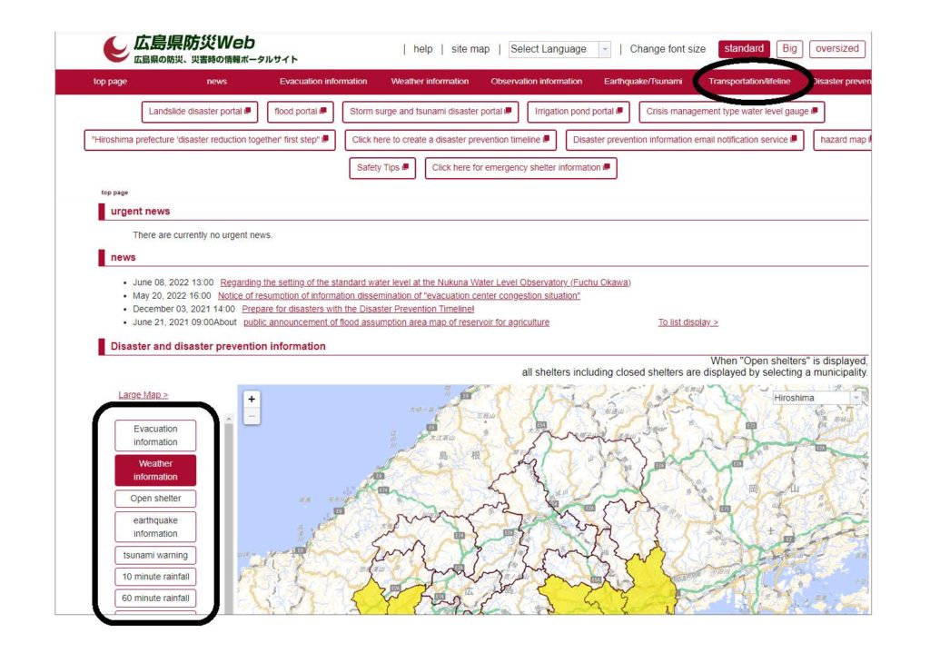Screen dimensions: 930x663
Task: Open the Transportation/lifeline menu
Action: coord(749,82)
